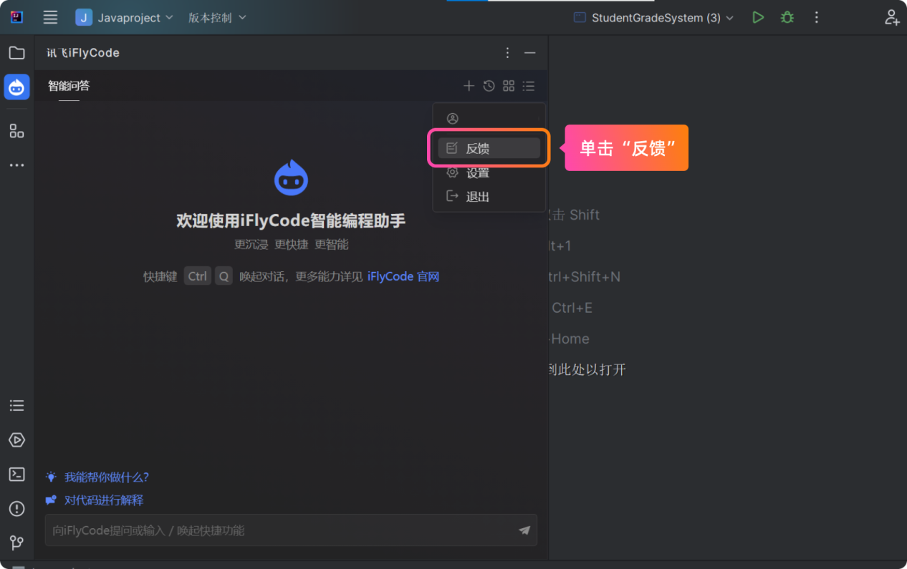Click the 我能帮你做什么? suggestion

click(107, 477)
